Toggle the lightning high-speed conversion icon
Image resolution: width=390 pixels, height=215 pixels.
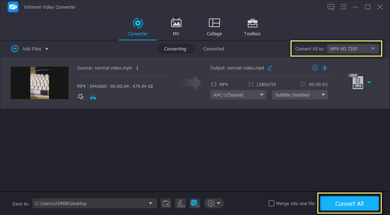pyautogui.click(x=180, y=204)
